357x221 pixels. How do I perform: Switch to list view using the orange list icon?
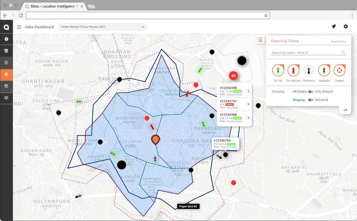point(260,40)
